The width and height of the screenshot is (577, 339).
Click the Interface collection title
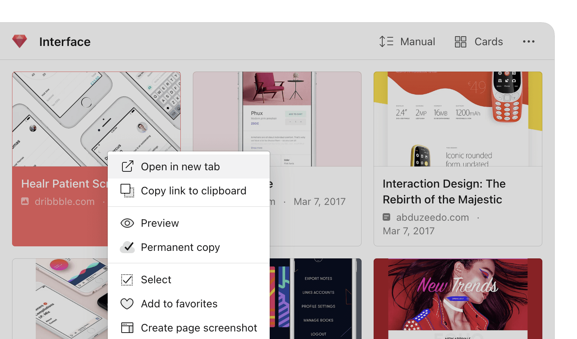click(x=65, y=42)
